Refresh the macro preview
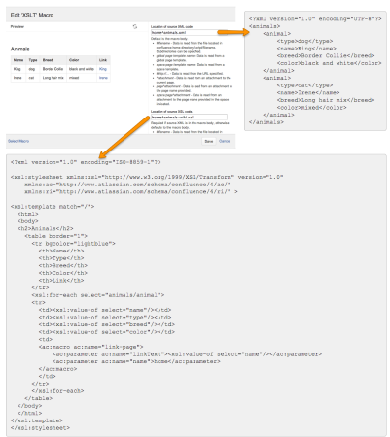This screenshot has width=390, height=437. 135,26
